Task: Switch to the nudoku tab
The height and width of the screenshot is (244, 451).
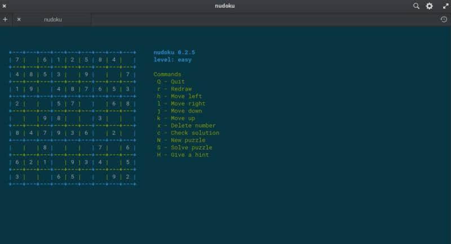Action: point(53,19)
